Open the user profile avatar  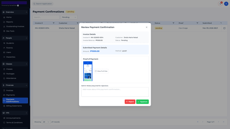pos(226,4)
